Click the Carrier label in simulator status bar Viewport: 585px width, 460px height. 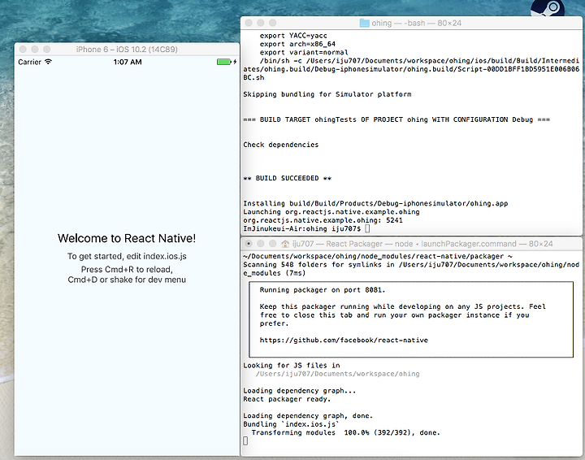tap(29, 62)
